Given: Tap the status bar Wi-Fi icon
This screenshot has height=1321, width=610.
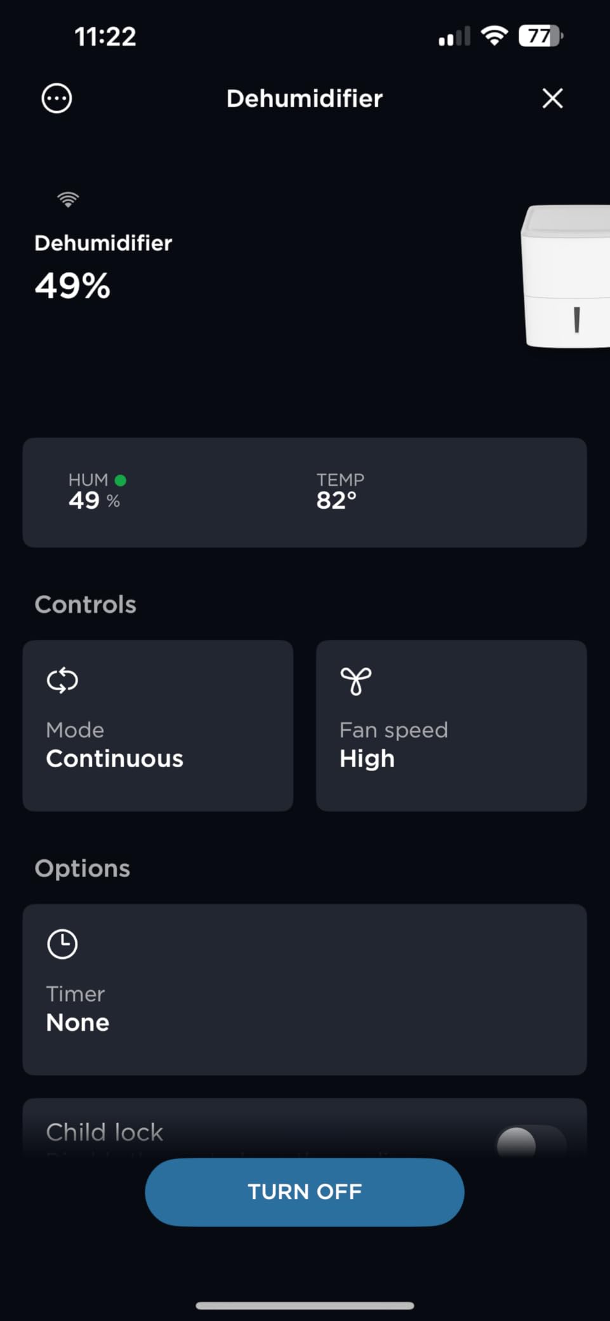Looking at the screenshot, I should tap(494, 36).
